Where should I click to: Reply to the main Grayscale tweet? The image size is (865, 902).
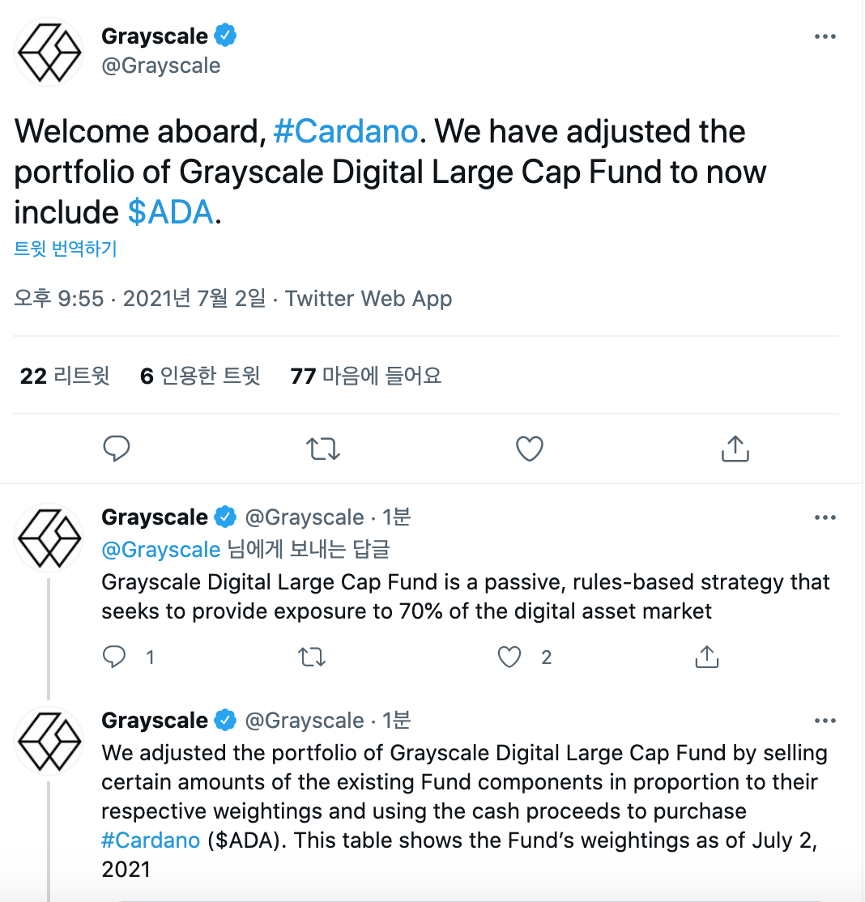point(117,448)
